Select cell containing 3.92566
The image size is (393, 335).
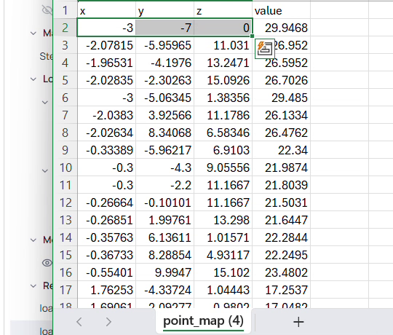pos(165,115)
